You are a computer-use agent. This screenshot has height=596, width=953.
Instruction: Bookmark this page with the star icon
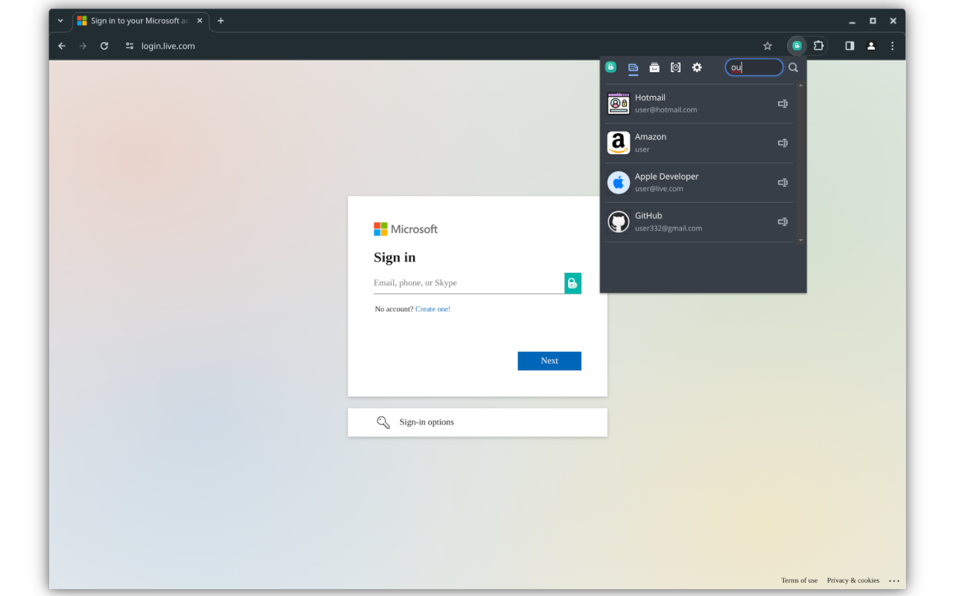click(768, 46)
